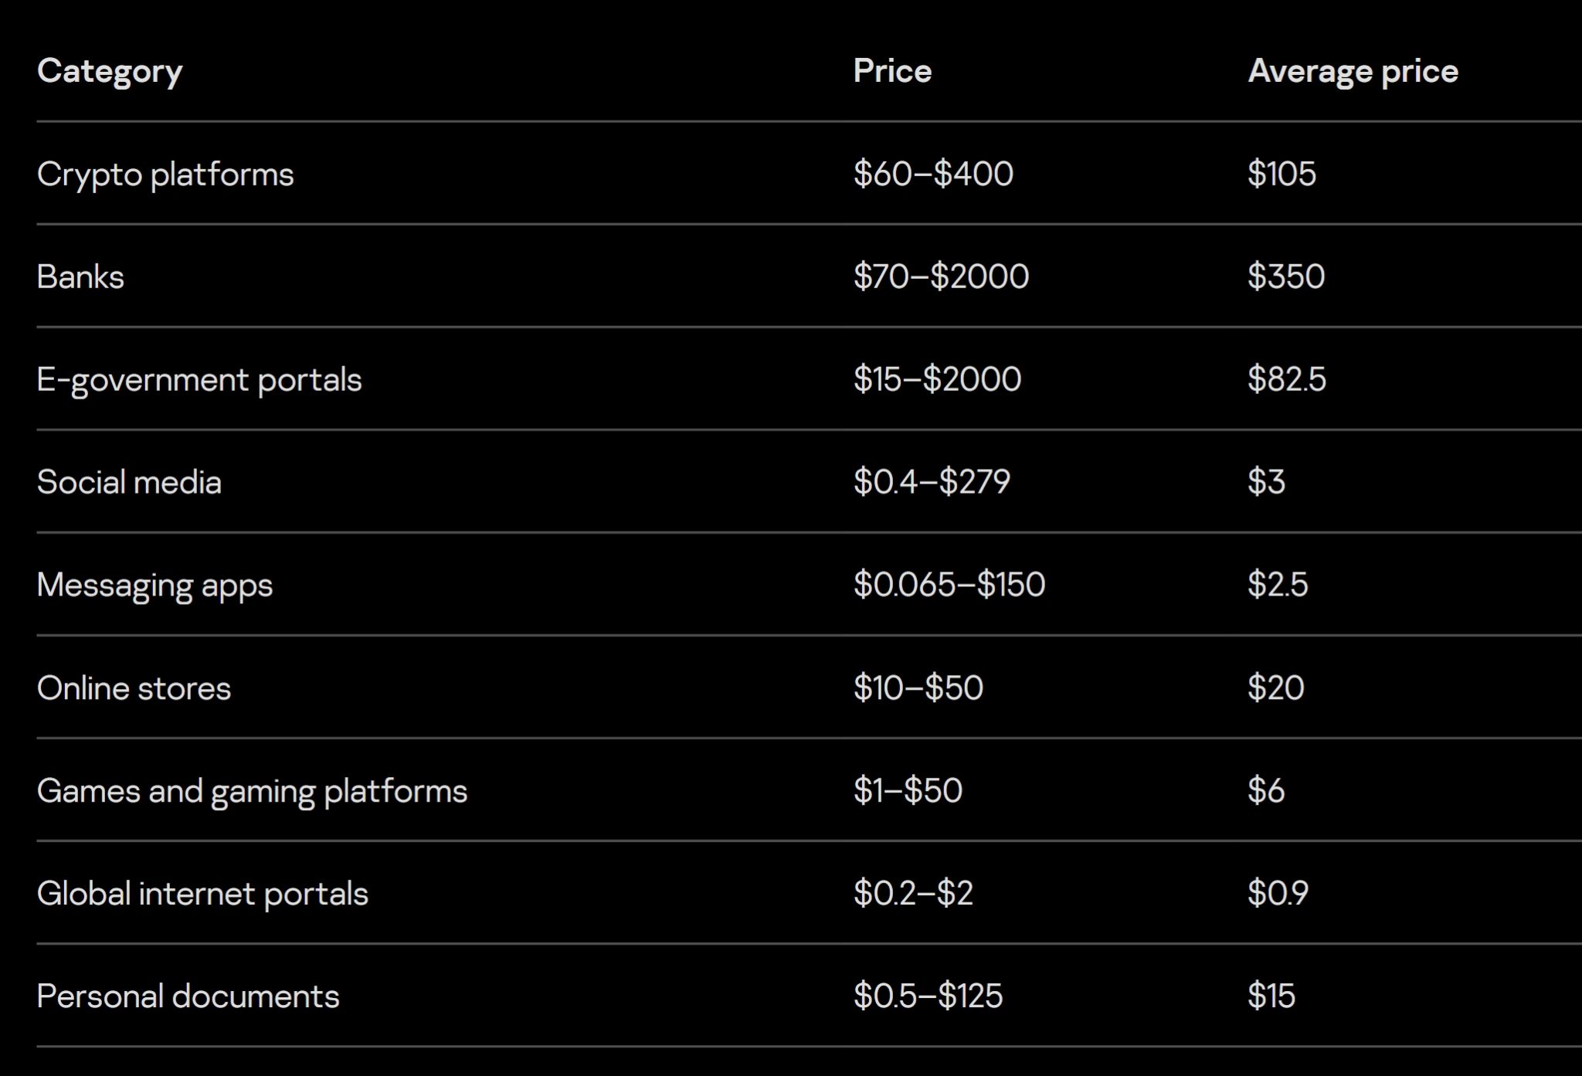Select the $70–$2000 price range for Banks
The width and height of the screenshot is (1582, 1076).
click(x=941, y=277)
